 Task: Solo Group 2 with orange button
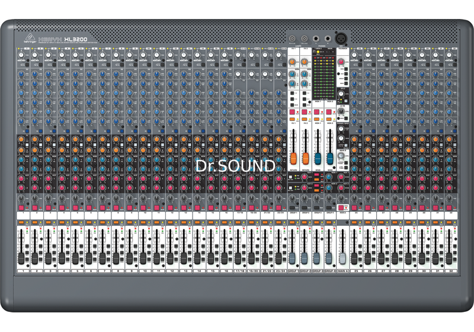(305, 222)
